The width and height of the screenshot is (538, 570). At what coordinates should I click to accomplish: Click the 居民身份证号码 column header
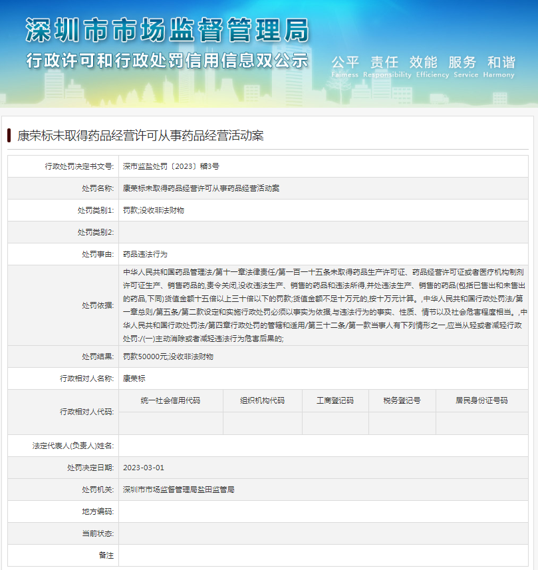click(x=481, y=400)
